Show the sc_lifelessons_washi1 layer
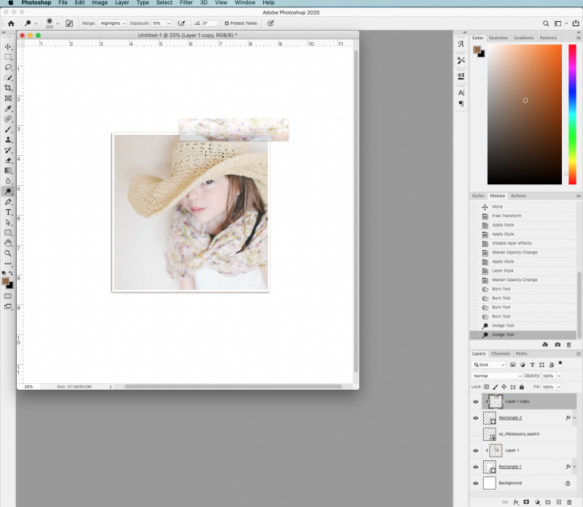583x507 pixels. pos(476,434)
